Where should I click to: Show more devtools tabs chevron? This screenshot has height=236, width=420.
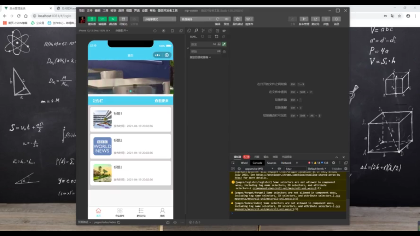pyautogui.click(x=297, y=163)
